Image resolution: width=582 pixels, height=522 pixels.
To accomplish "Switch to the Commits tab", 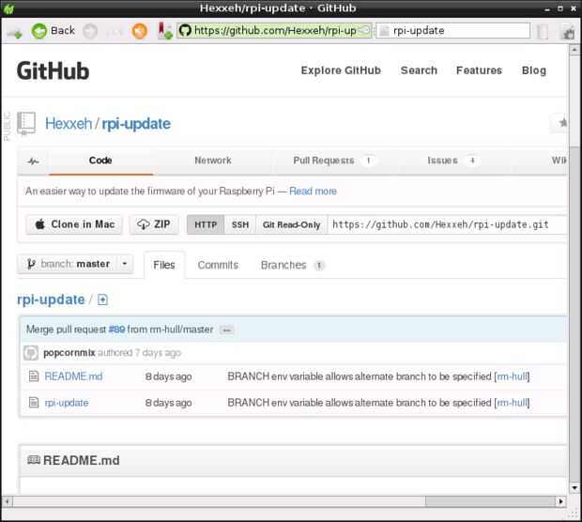I will point(218,265).
